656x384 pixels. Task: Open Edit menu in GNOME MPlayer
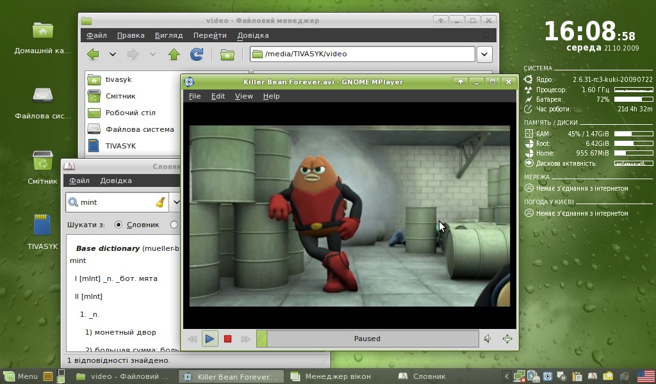click(218, 96)
